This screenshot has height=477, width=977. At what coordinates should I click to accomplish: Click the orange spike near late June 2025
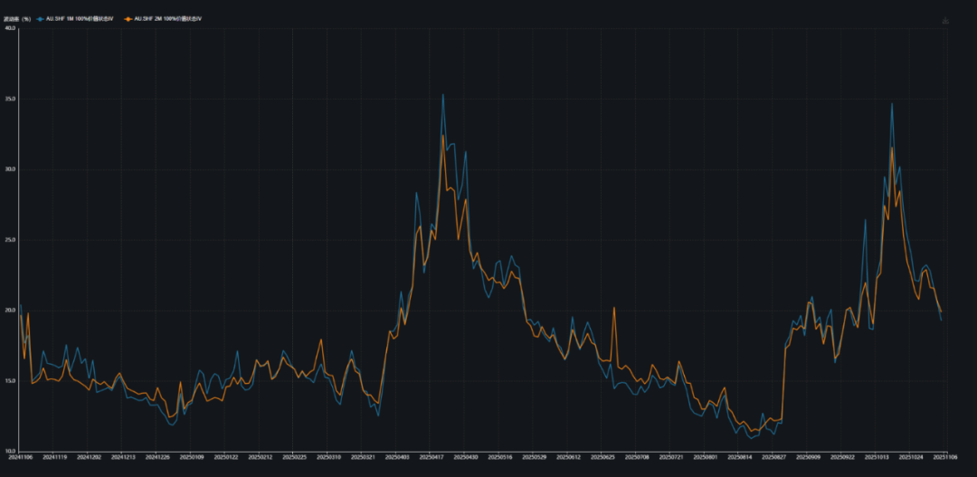pyautogui.click(x=614, y=308)
